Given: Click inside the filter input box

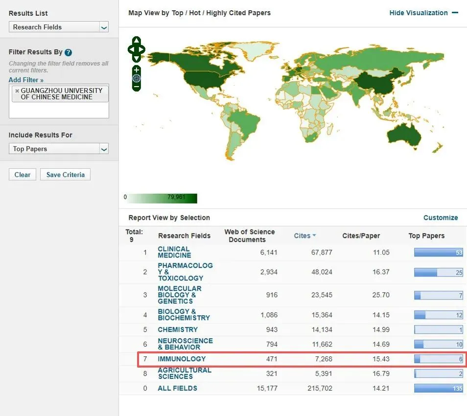Looking at the screenshot, I should 59,110.
